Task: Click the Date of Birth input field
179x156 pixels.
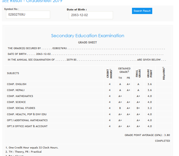Action: pos(91,15)
